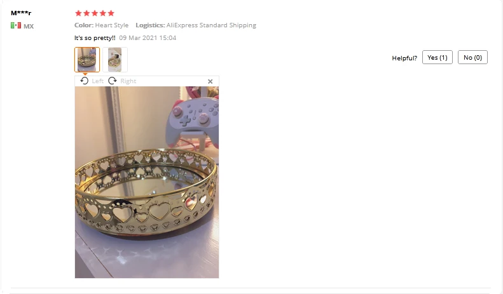Click the fifth red rating star
Image resolution: width=503 pixels, height=294 pixels.
coord(111,13)
